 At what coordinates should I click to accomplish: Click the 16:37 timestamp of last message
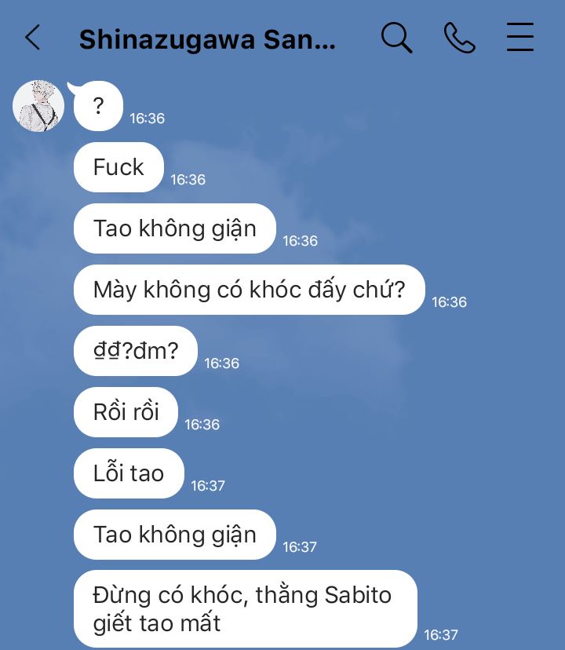(441, 634)
